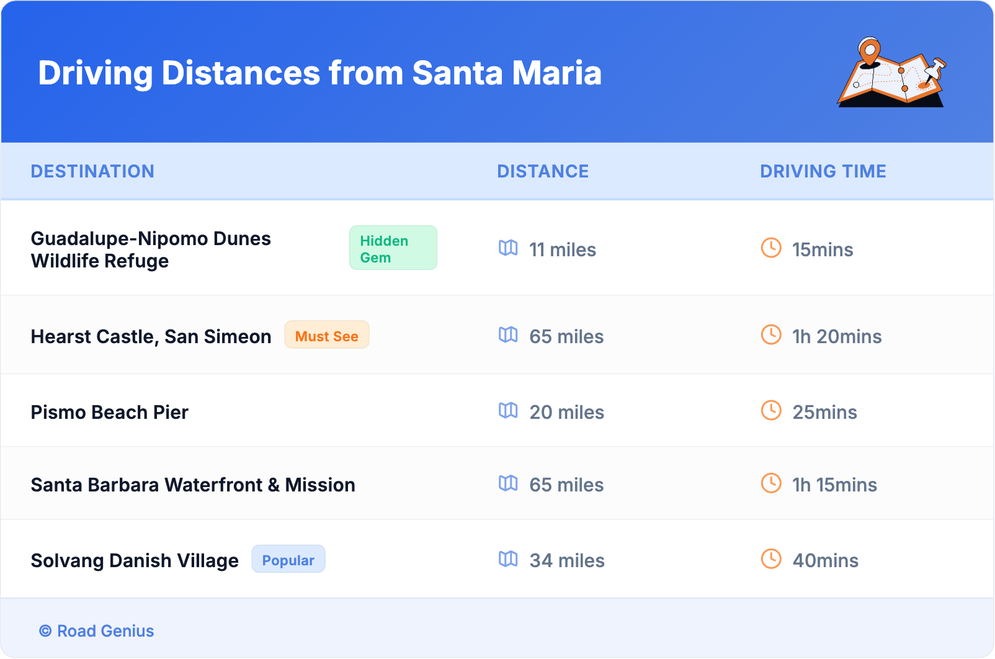995x659 pixels.
Task: Click the Distance column header
Action: [543, 171]
